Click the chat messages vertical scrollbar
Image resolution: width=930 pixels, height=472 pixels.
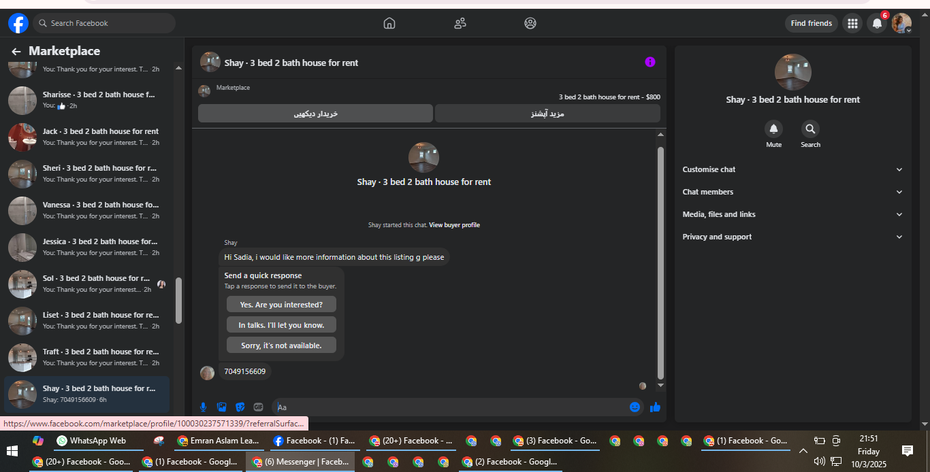(660, 262)
